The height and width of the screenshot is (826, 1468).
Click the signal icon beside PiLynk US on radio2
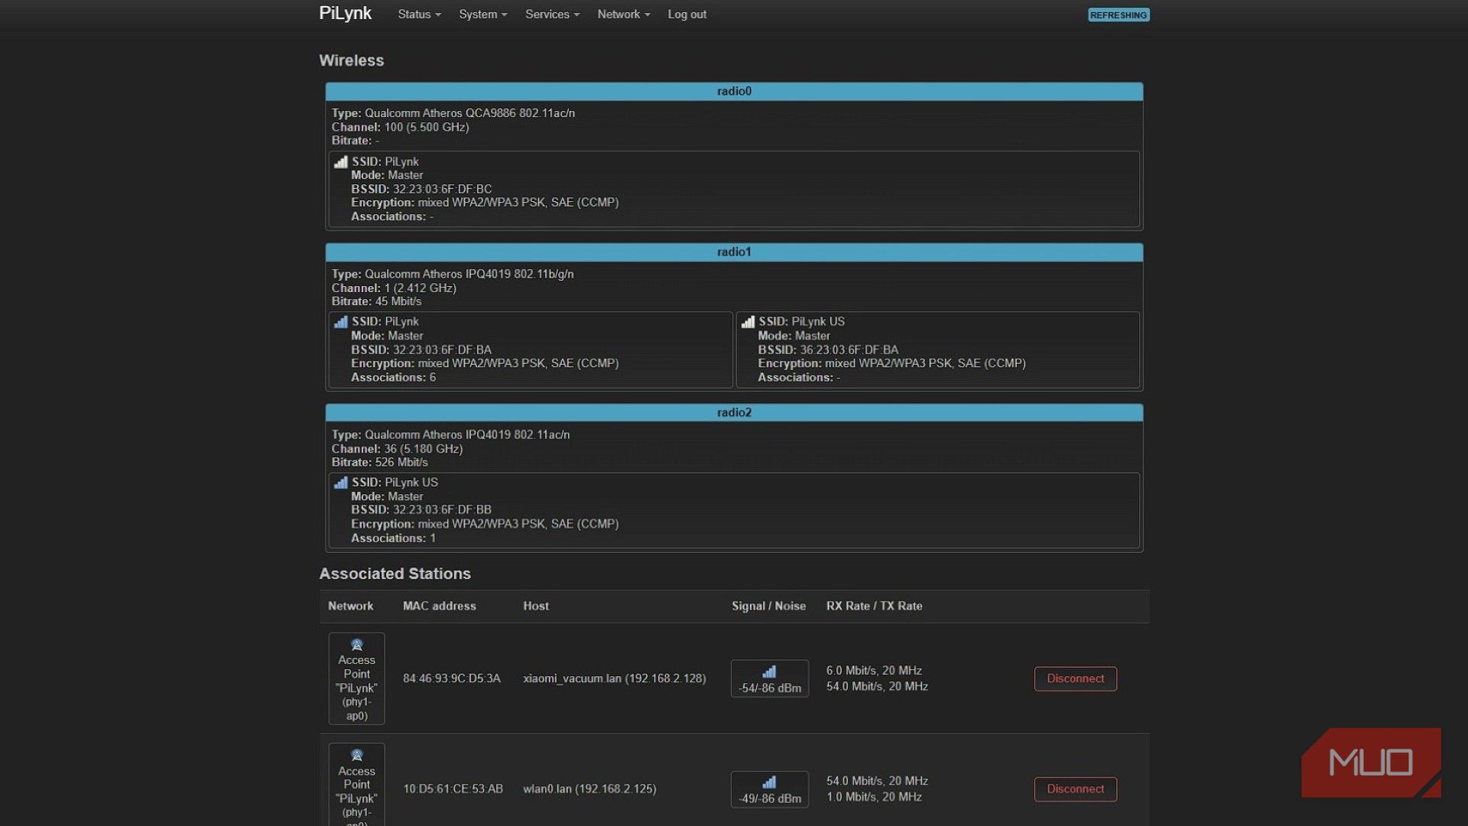(x=341, y=483)
